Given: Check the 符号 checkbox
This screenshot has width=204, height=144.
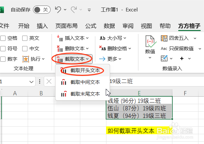Looking at the screenshot, I should [3, 49].
